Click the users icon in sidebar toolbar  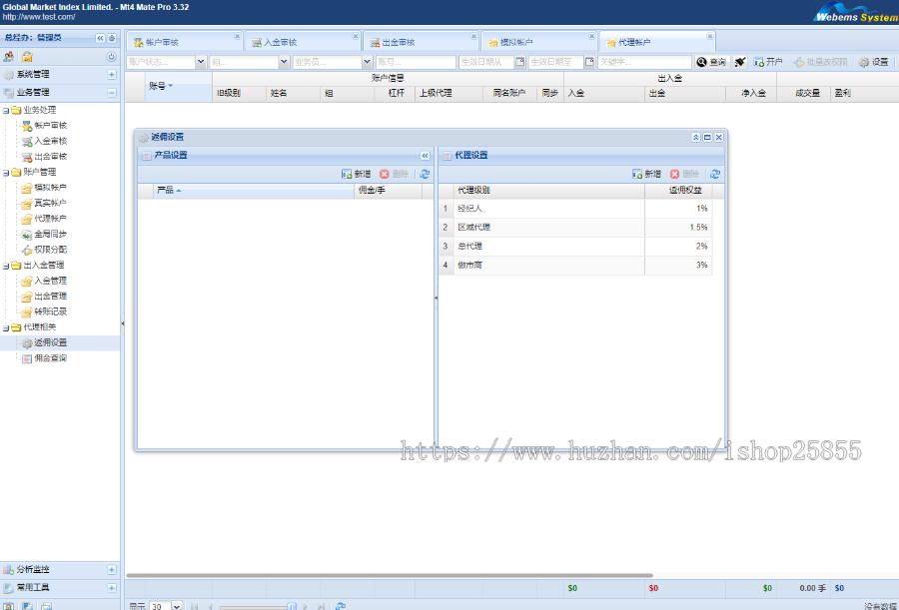point(9,56)
